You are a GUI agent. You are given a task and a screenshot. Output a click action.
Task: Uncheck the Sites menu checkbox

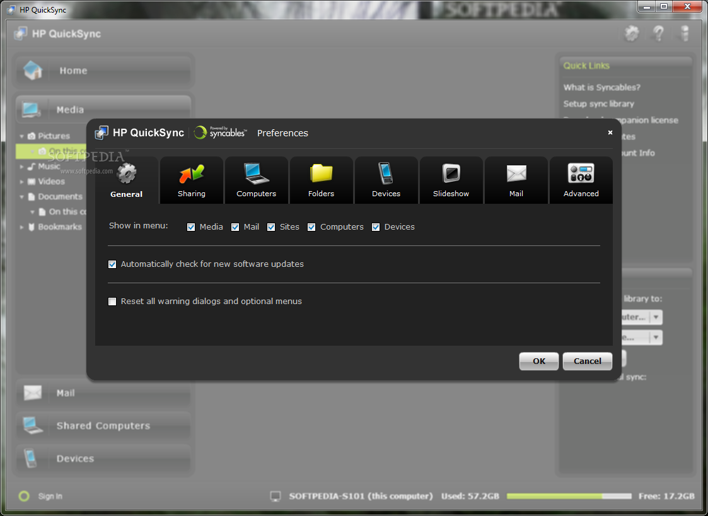(271, 227)
